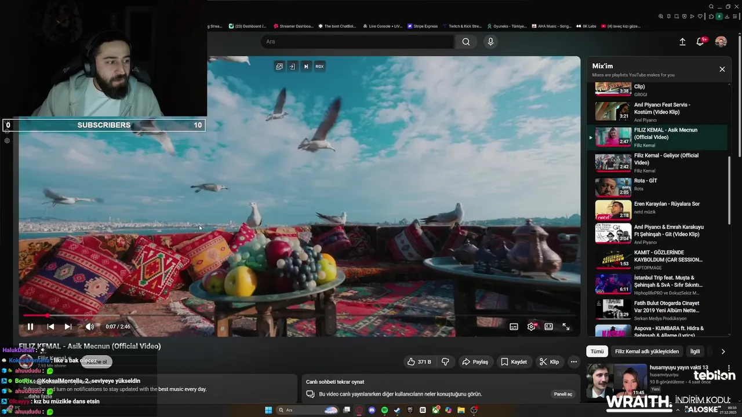The height and width of the screenshot is (417, 742).
Task: Toggle subtitles in the player controls
Action: coord(514,327)
